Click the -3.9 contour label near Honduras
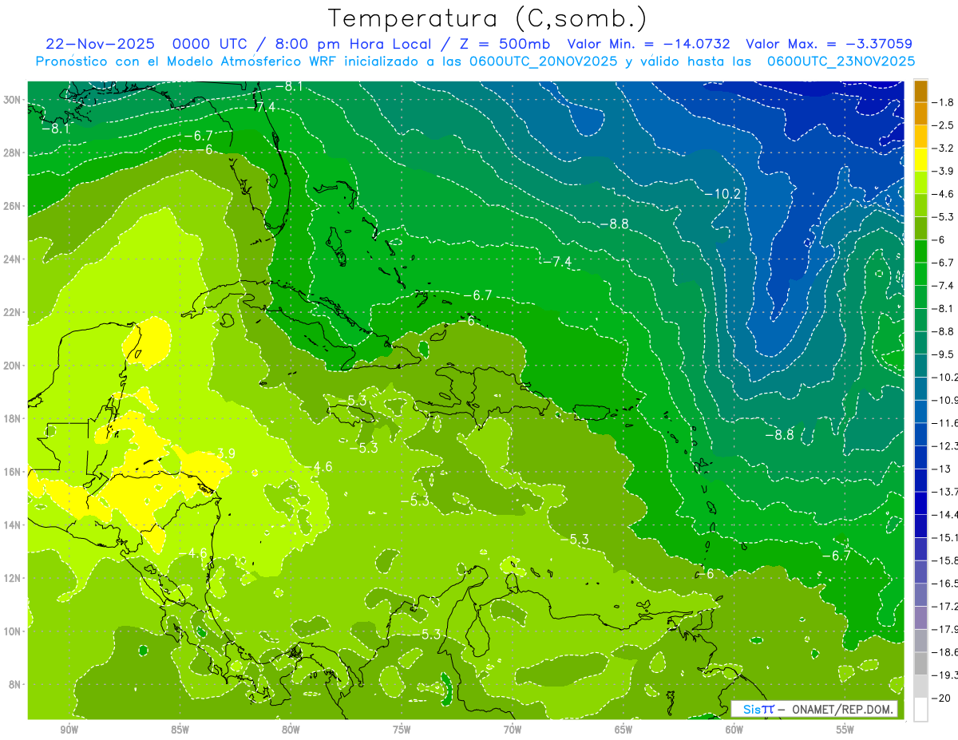The height and width of the screenshot is (740, 958). click(x=220, y=453)
